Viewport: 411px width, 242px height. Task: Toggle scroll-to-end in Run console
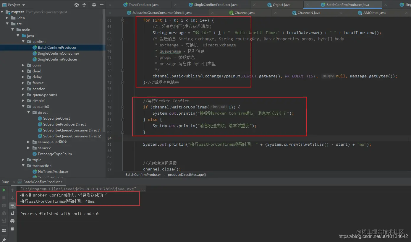pos(12,213)
